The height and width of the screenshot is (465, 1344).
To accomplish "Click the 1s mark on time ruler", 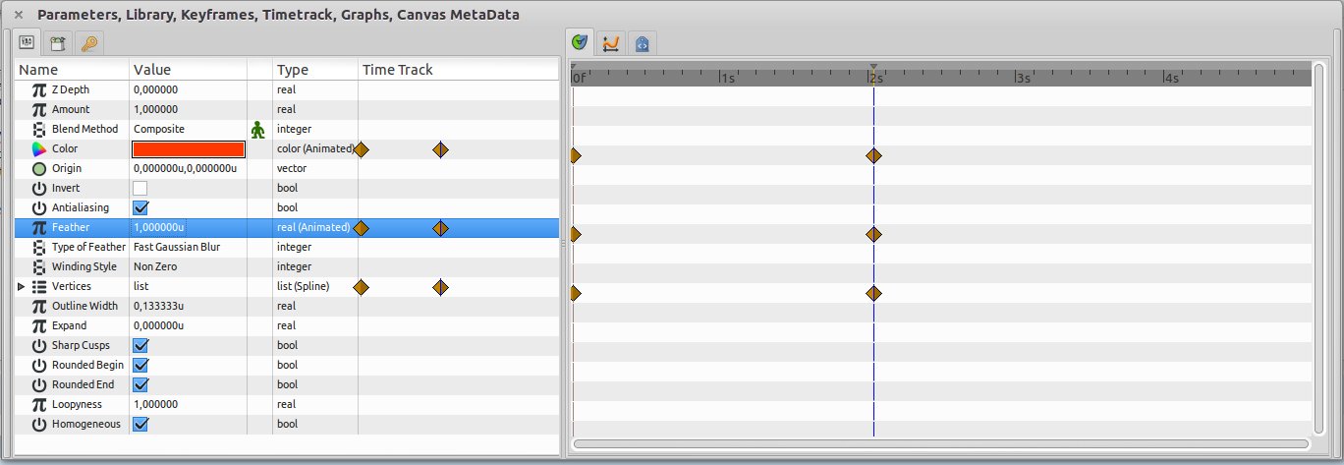I will [728, 78].
